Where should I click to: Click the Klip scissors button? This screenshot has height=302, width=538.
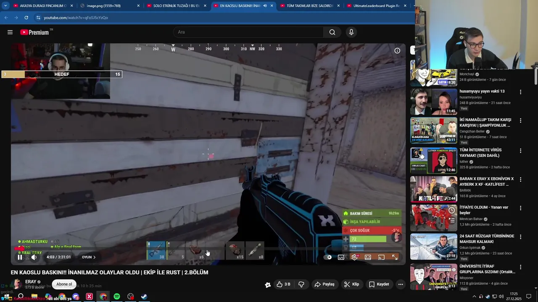(351, 284)
